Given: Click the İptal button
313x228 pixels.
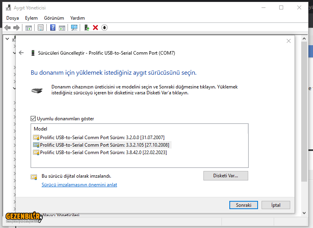Looking at the screenshot, I should pos(276,205).
